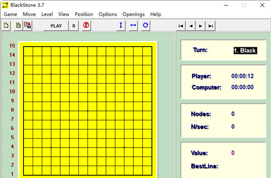Image resolution: width=271 pixels, height=178 pixels.
Task: Jump to the first move
Action: [x=181, y=26]
